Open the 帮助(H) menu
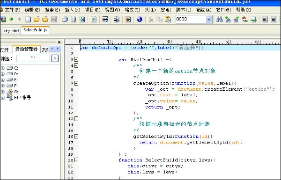The image size is (281, 180). [244, 10]
